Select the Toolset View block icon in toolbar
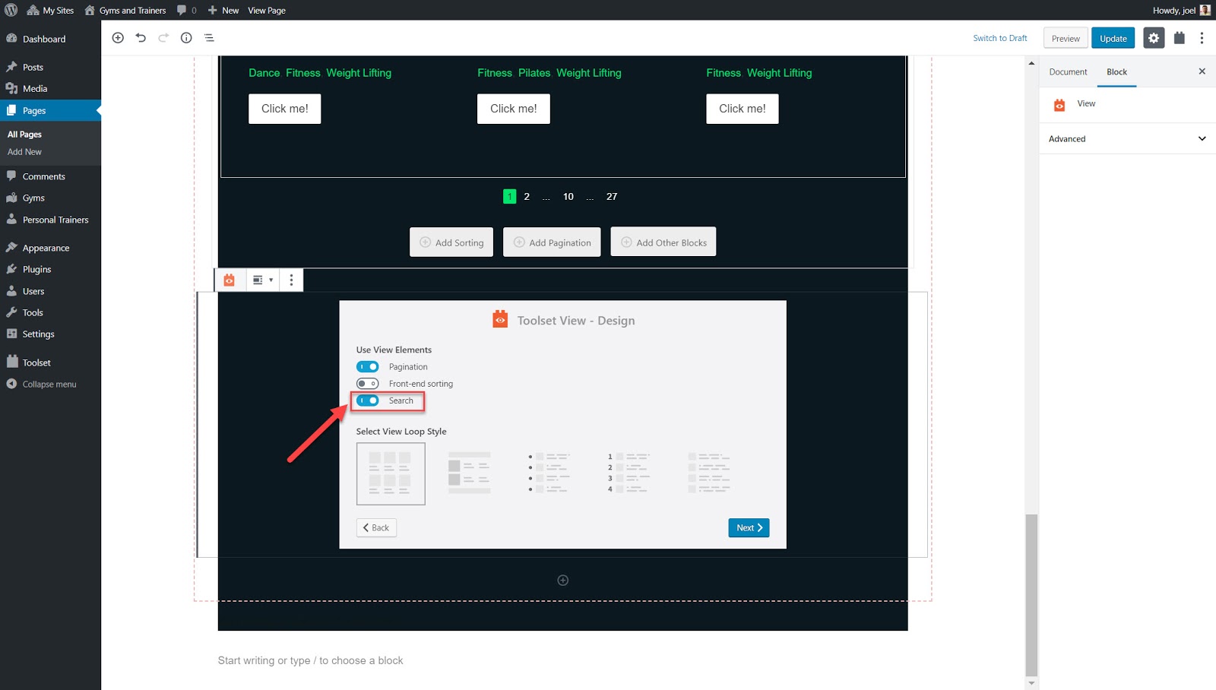The image size is (1216, 690). click(x=230, y=280)
